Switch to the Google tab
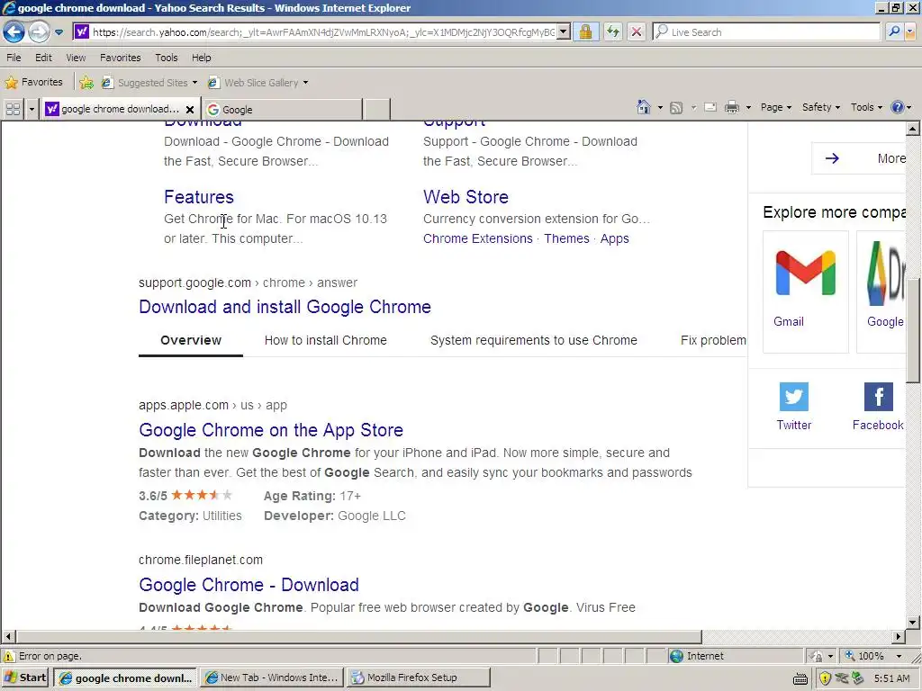This screenshot has width=922, height=691. tap(282, 109)
